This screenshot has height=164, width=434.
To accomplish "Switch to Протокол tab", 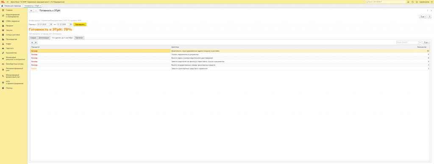I will 79,38.
